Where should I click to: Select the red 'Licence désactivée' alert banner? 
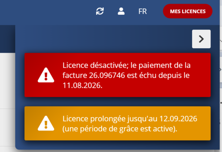tap(118, 75)
